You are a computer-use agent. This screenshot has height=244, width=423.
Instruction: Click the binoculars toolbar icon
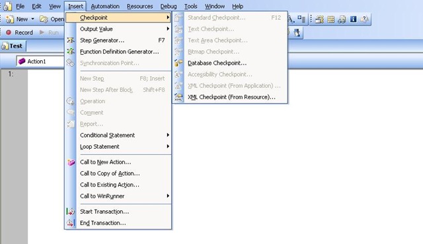[342, 19]
